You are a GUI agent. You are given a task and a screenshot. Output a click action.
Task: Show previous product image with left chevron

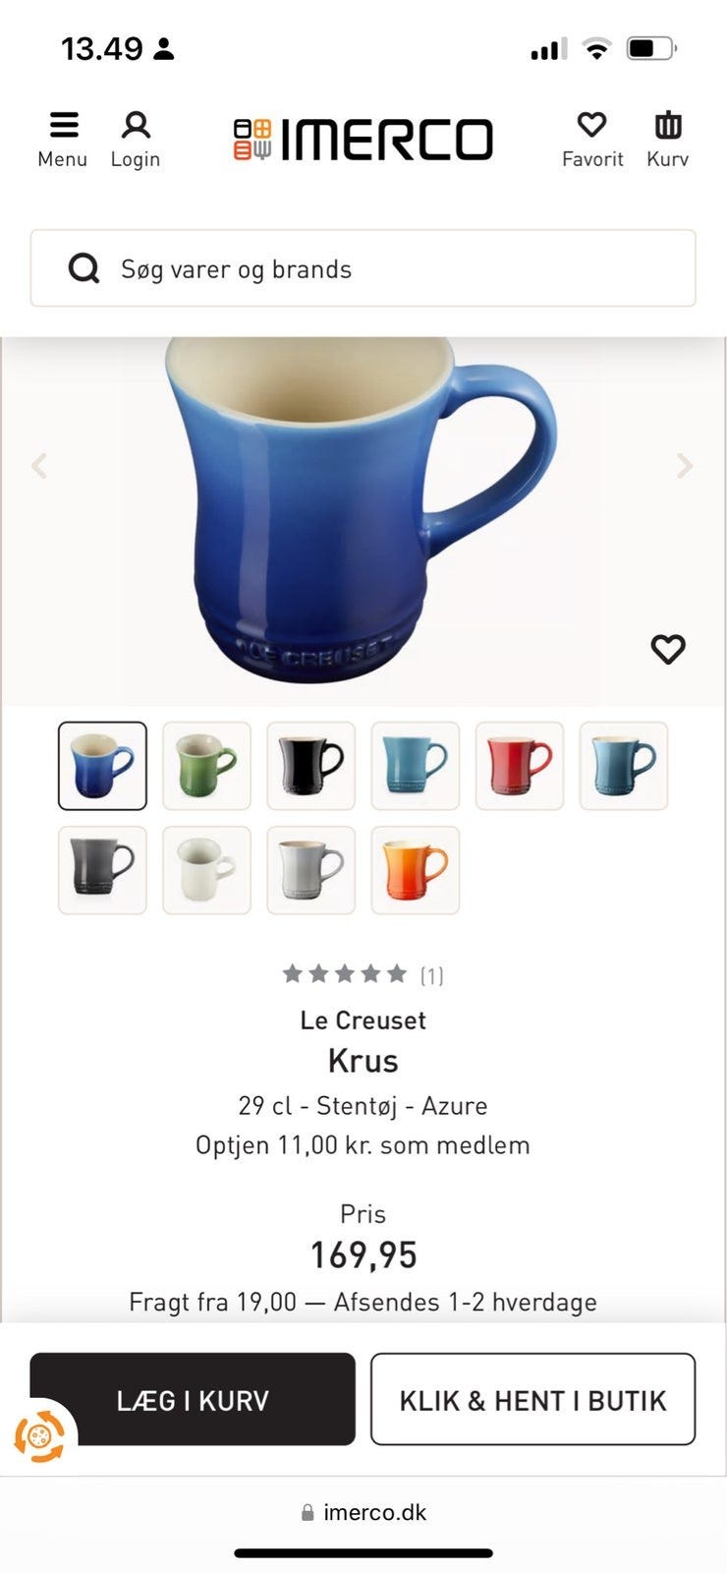39,465
